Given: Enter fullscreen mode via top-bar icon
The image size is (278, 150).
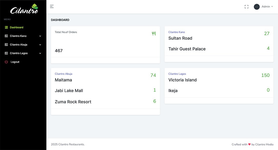Looking at the screenshot, I should coord(246,7).
